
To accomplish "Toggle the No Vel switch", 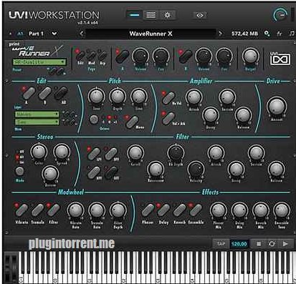I will pyautogui.click(x=168, y=98).
